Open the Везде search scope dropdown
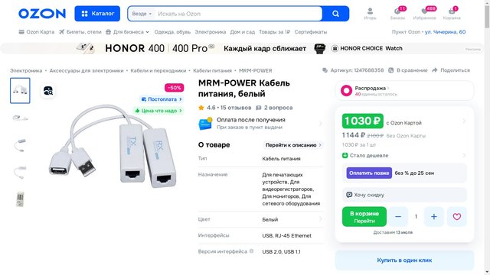 [142, 14]
